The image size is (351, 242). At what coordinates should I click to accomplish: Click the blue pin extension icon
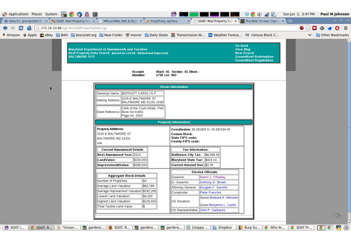point(330,28)
